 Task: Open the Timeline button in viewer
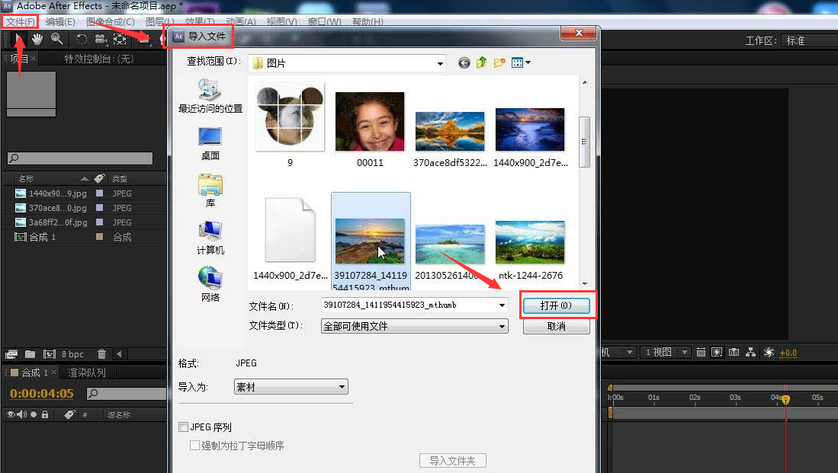pos(734,353)
